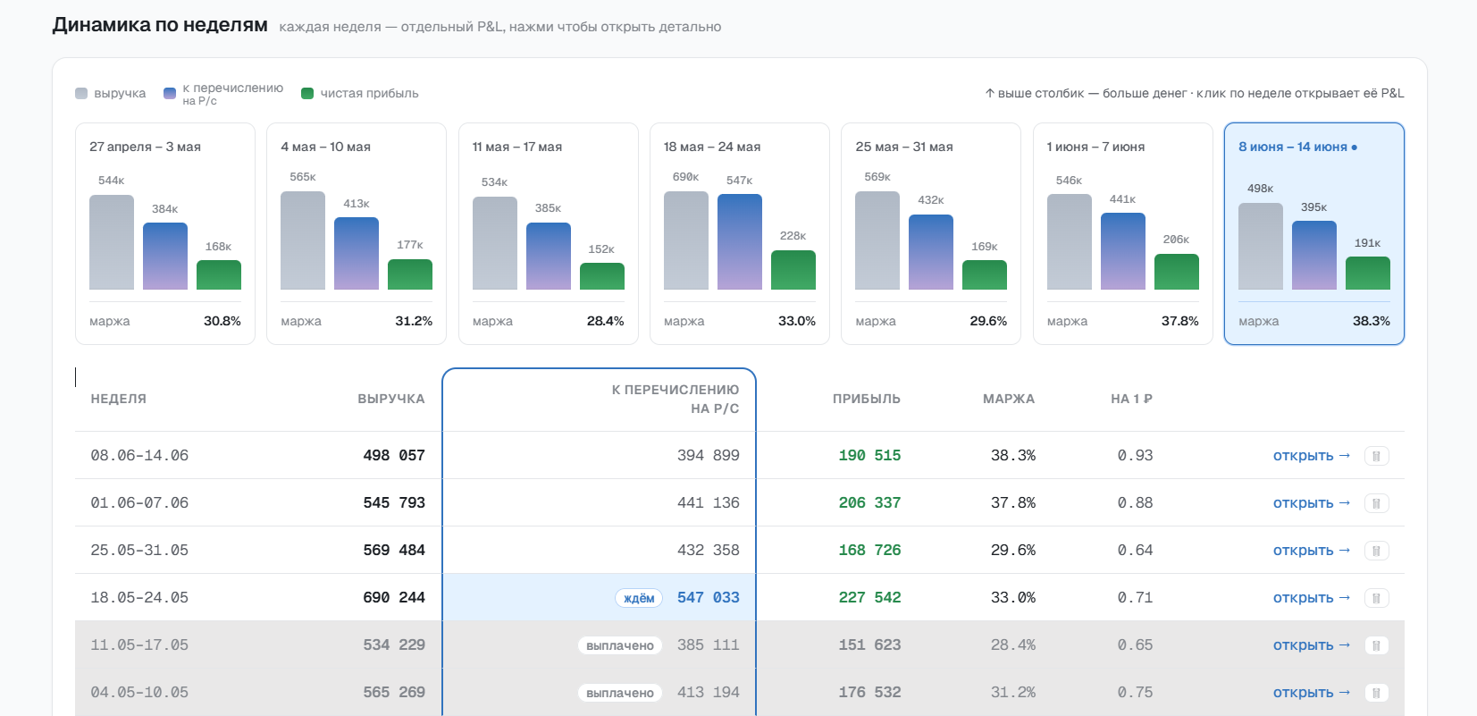This screenshot has height=716, width=1477.
Task: Click the НА 1 ₽ column header
Action: click(1132, 399)
